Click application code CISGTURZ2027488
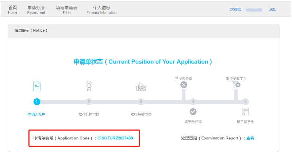The image size is (292, 165). click(115, 138)
